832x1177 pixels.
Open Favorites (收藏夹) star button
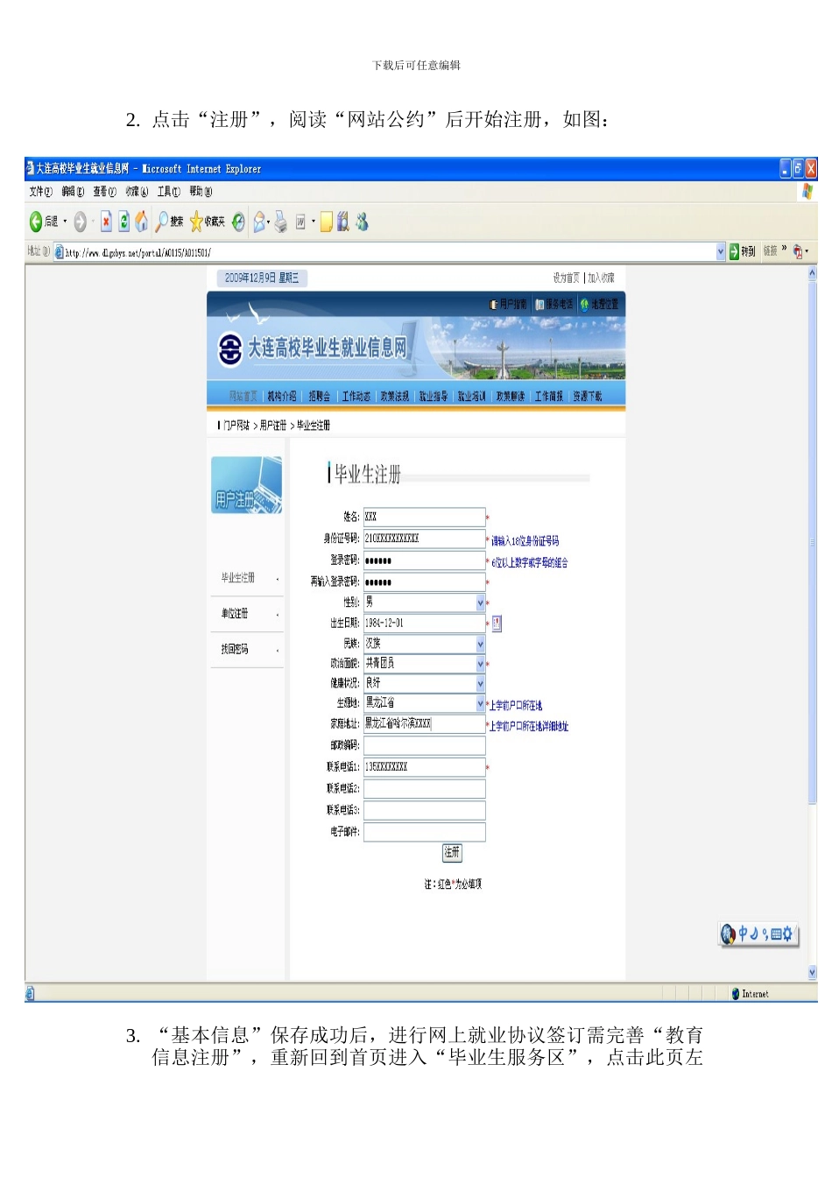point(208,222)
